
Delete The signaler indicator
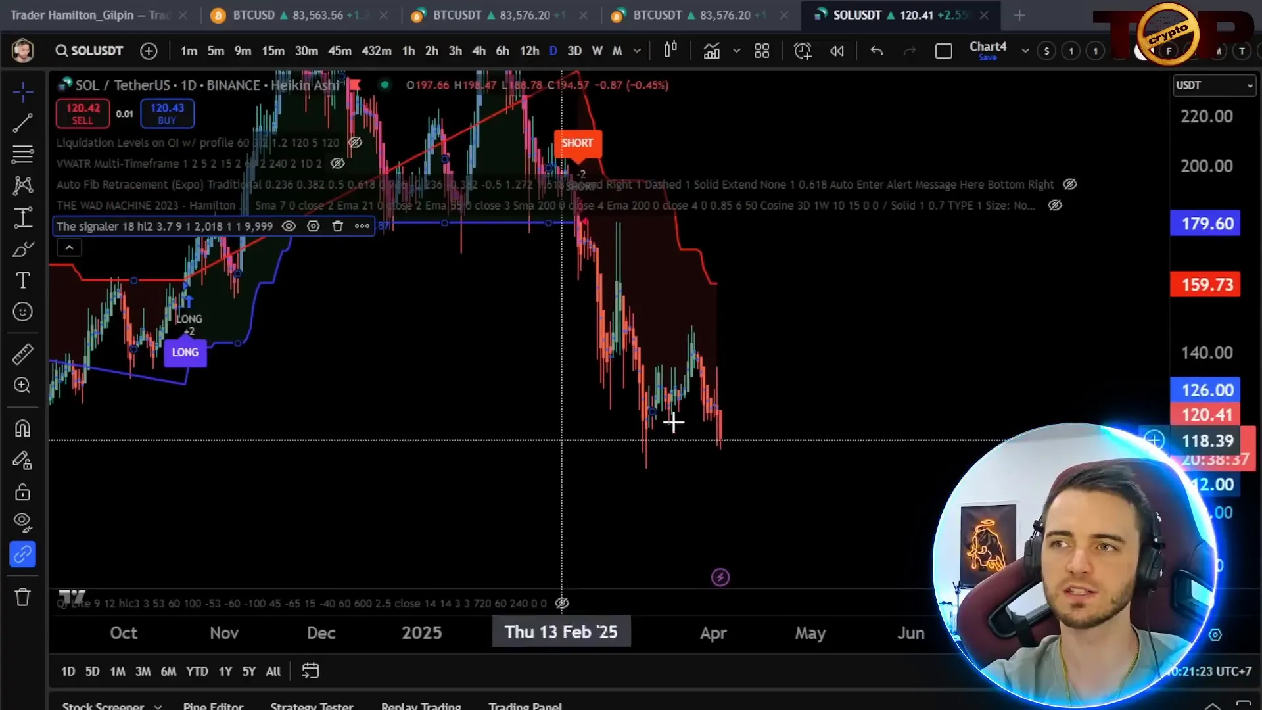337,226
